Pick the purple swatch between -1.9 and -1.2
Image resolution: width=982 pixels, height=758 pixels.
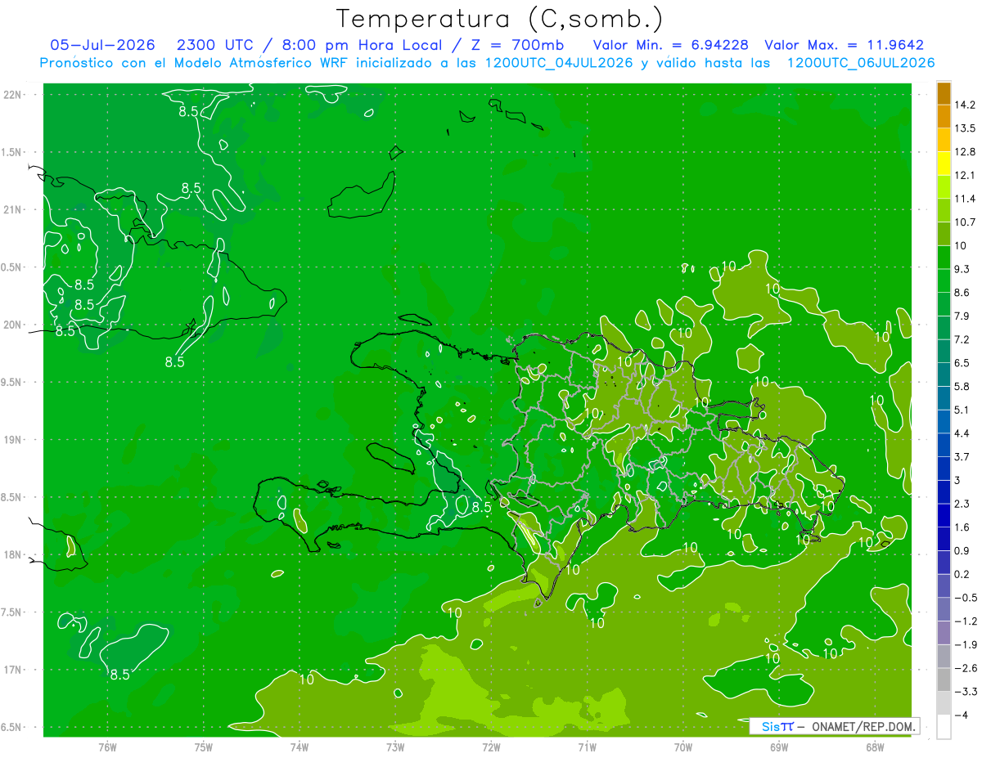[944, 633]
